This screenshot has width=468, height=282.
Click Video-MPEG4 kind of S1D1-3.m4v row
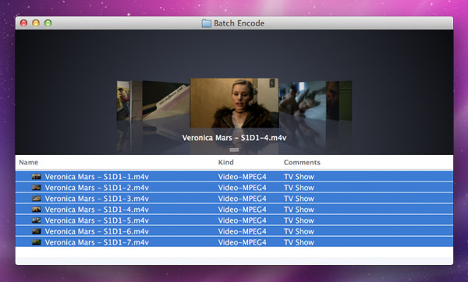click(242, 199)
